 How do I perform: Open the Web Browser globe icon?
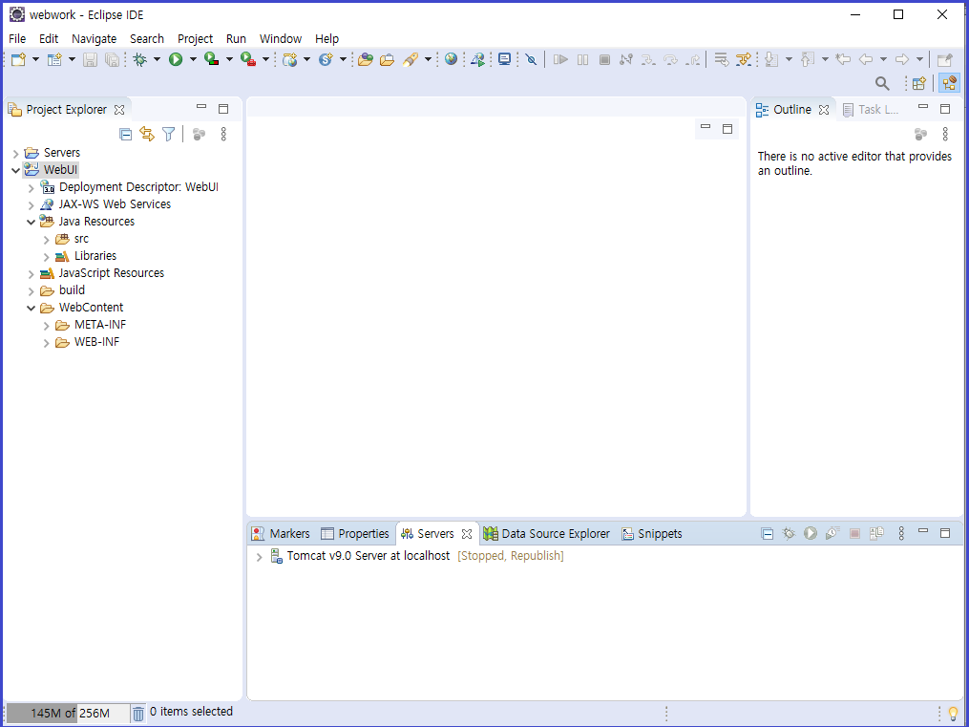tap(452, 59)
